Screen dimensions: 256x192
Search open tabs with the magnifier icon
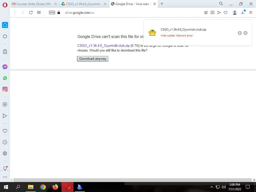[221, 3]
